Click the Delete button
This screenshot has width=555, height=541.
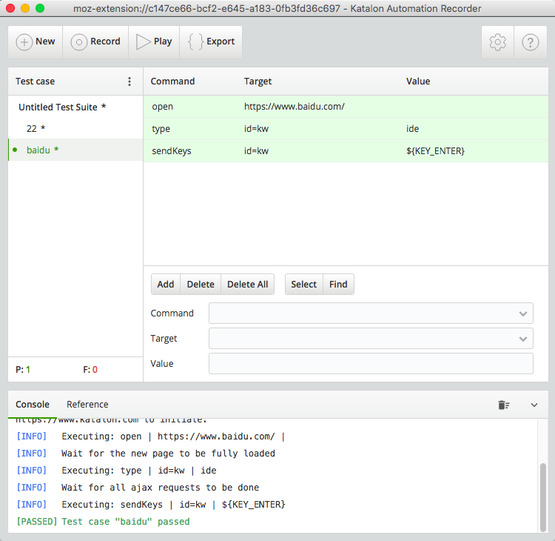click(x=201, y=285)
